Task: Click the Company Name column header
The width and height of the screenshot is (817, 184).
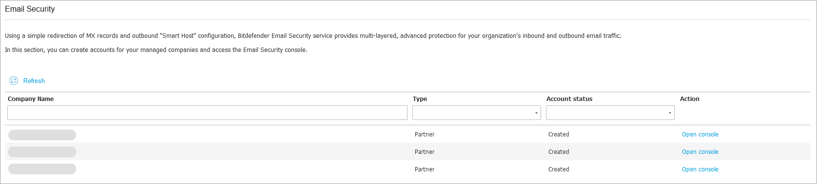Action: 31,99
